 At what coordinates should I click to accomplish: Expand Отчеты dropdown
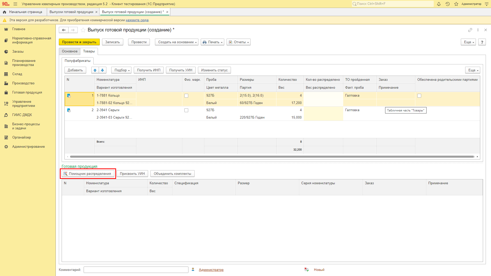(239, 42)
